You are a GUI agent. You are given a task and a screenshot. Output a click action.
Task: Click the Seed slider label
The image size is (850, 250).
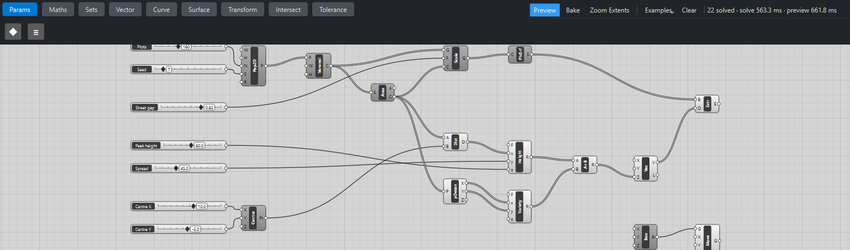pyautogui.click(x=142, y=70)
